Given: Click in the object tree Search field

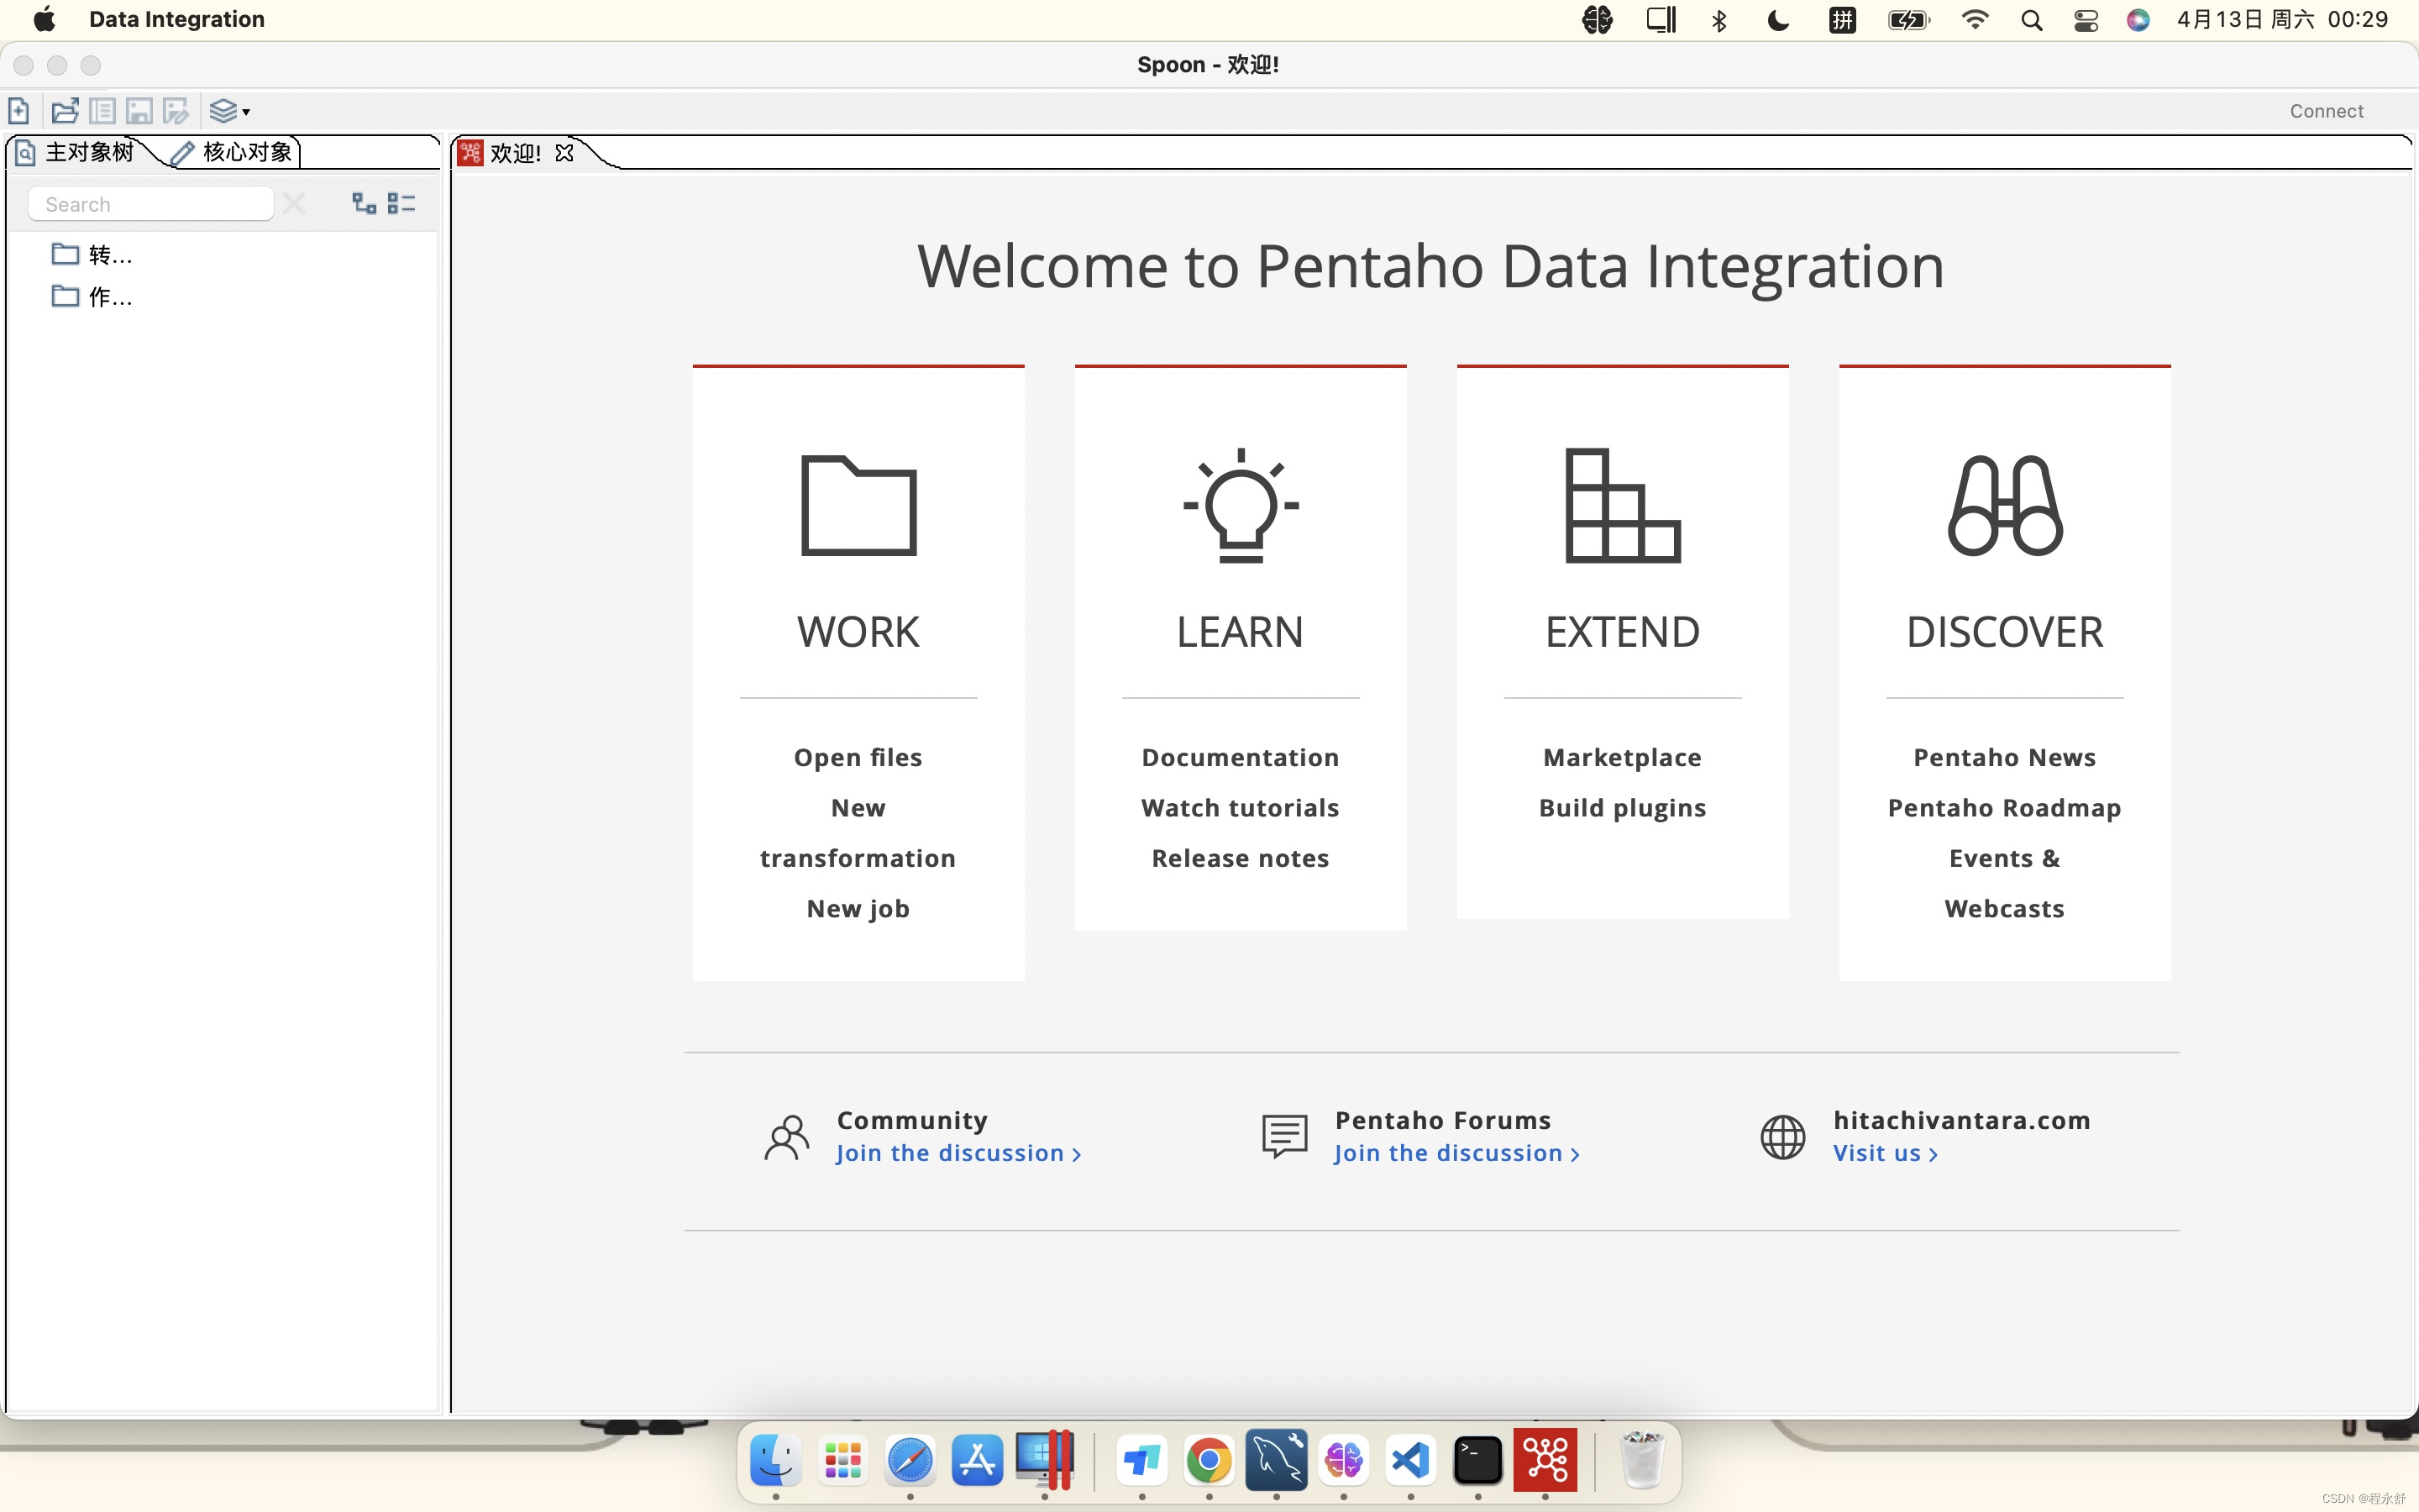Looking at the screenshot, I should pyautogui.click(x=150, y=204).
